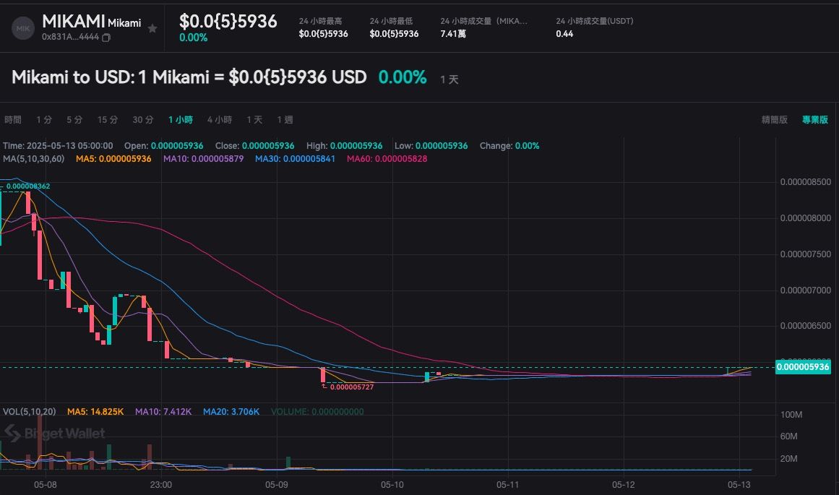Click the 100M volume axis label
The width and height of the screenshot is (839, 495).
[791, 415]
